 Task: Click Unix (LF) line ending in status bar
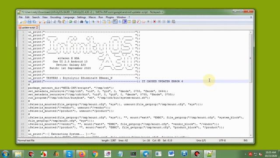201,140
